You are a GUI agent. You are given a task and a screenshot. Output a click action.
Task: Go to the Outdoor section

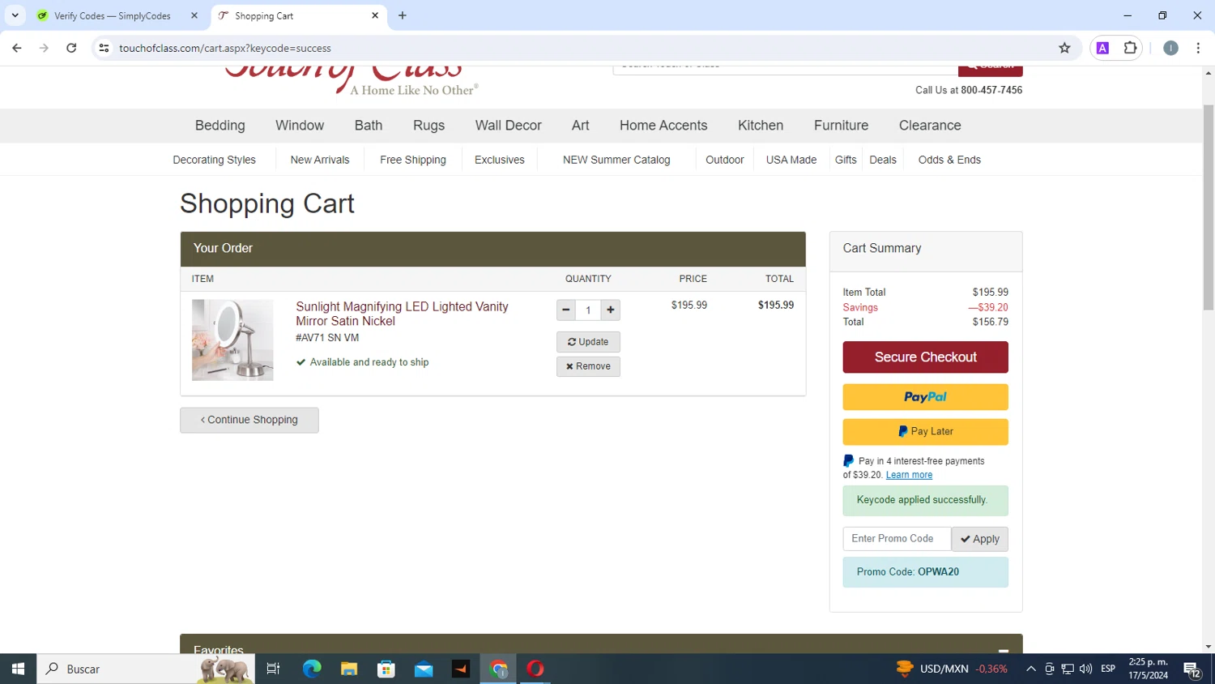(725, 160)
